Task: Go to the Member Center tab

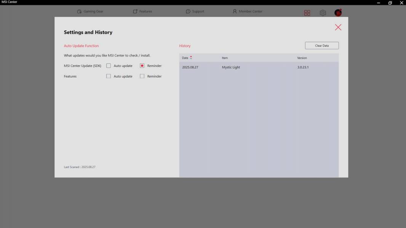Action: tap(247, 11)
